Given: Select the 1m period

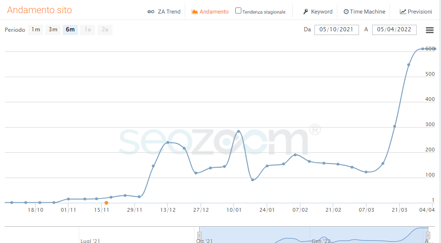Looking at the screenshot, I should click(36, 30).
